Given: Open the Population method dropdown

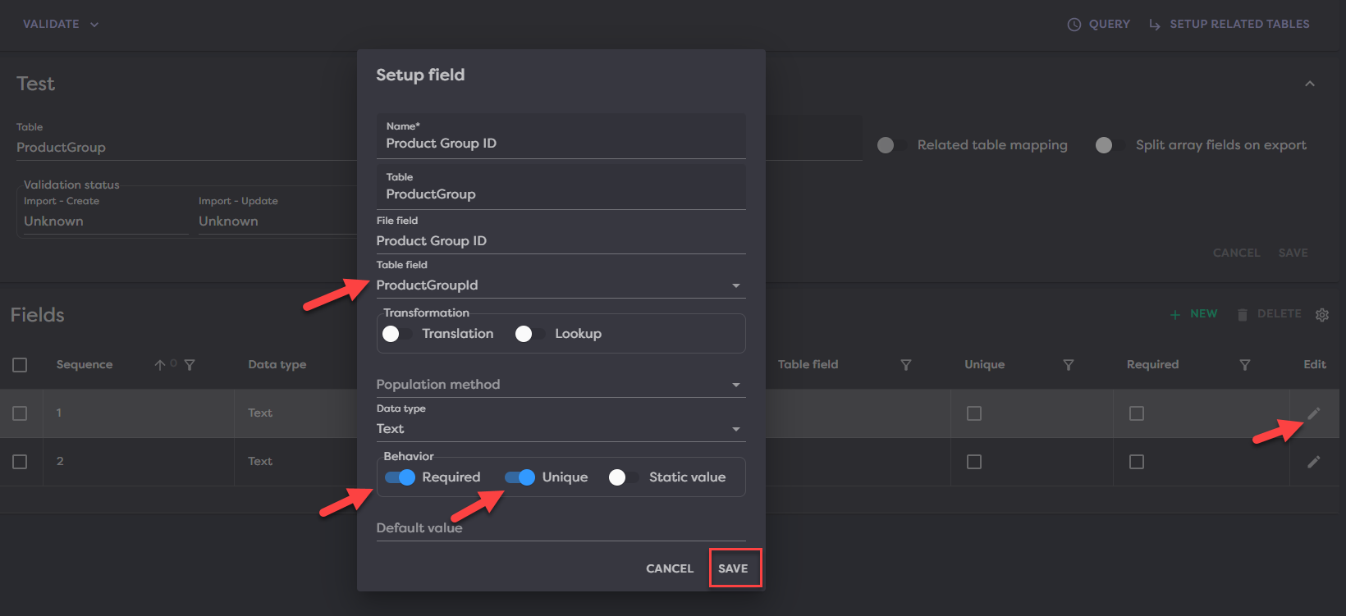Looking at the screenshot, I should point(735,385).
